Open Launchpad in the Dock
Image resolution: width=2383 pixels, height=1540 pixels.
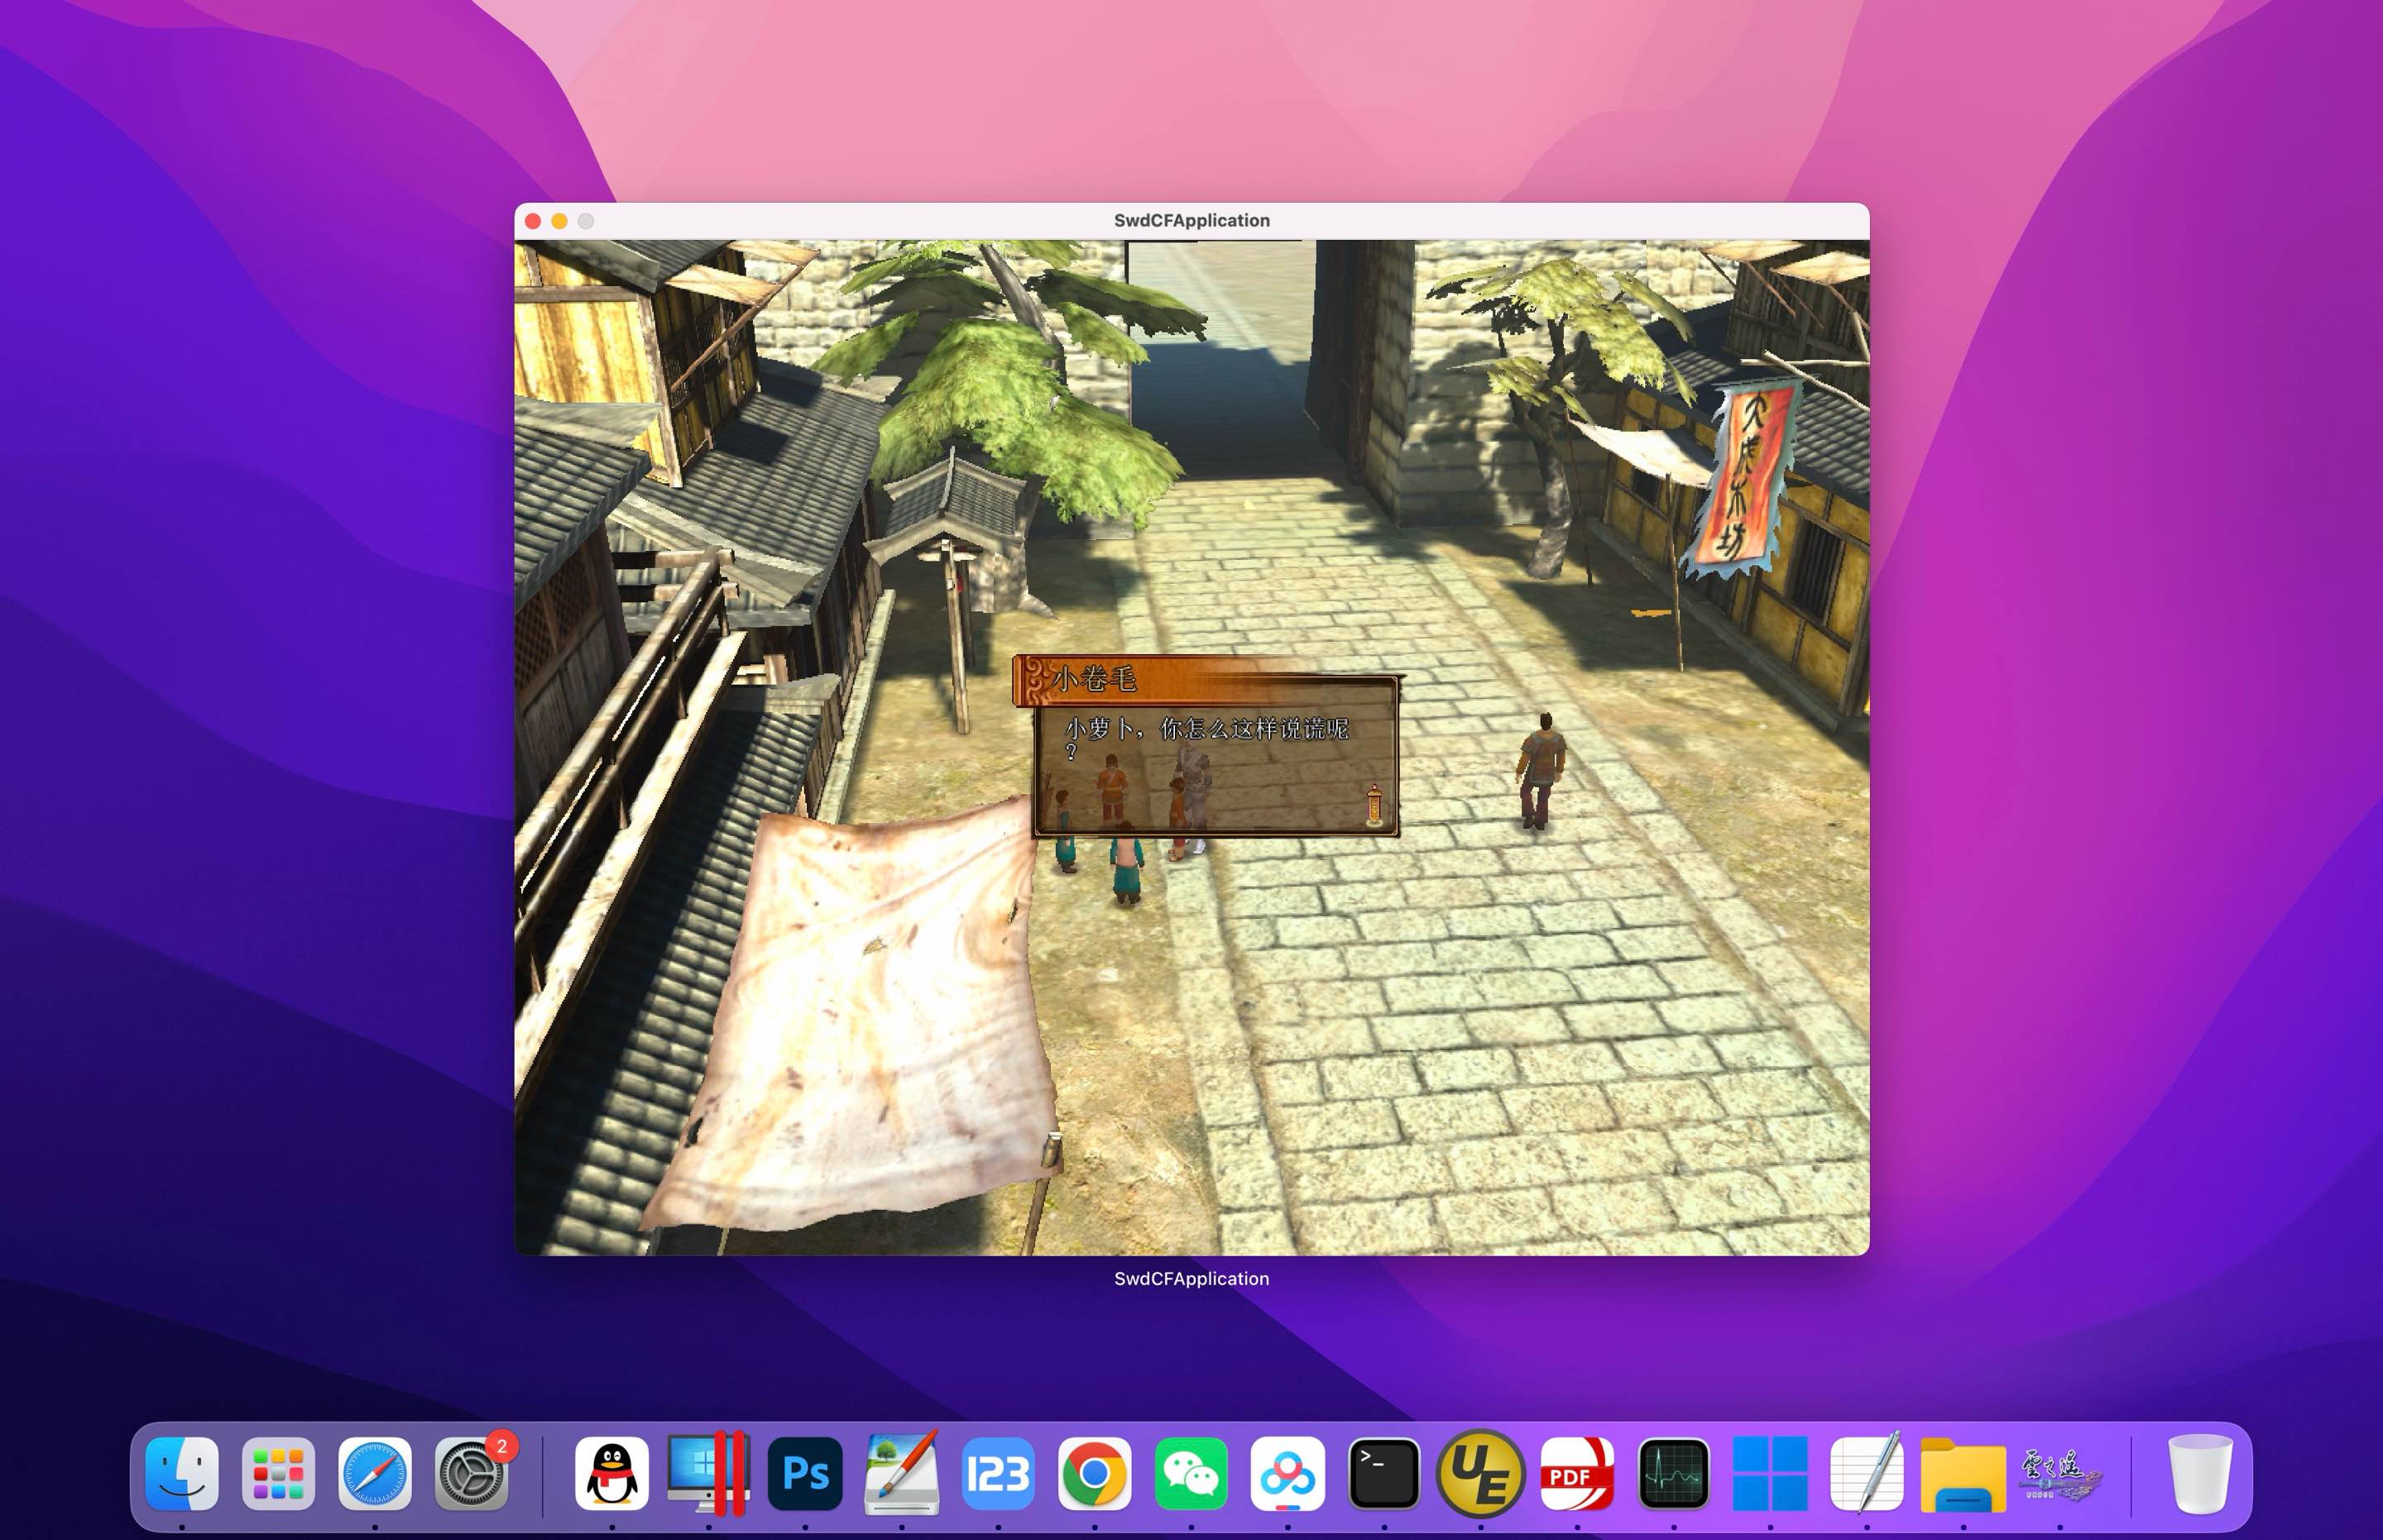(x=278, y=1473)
